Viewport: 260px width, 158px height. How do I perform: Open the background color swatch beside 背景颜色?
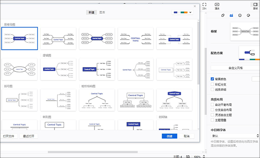[x=256, y=79]
